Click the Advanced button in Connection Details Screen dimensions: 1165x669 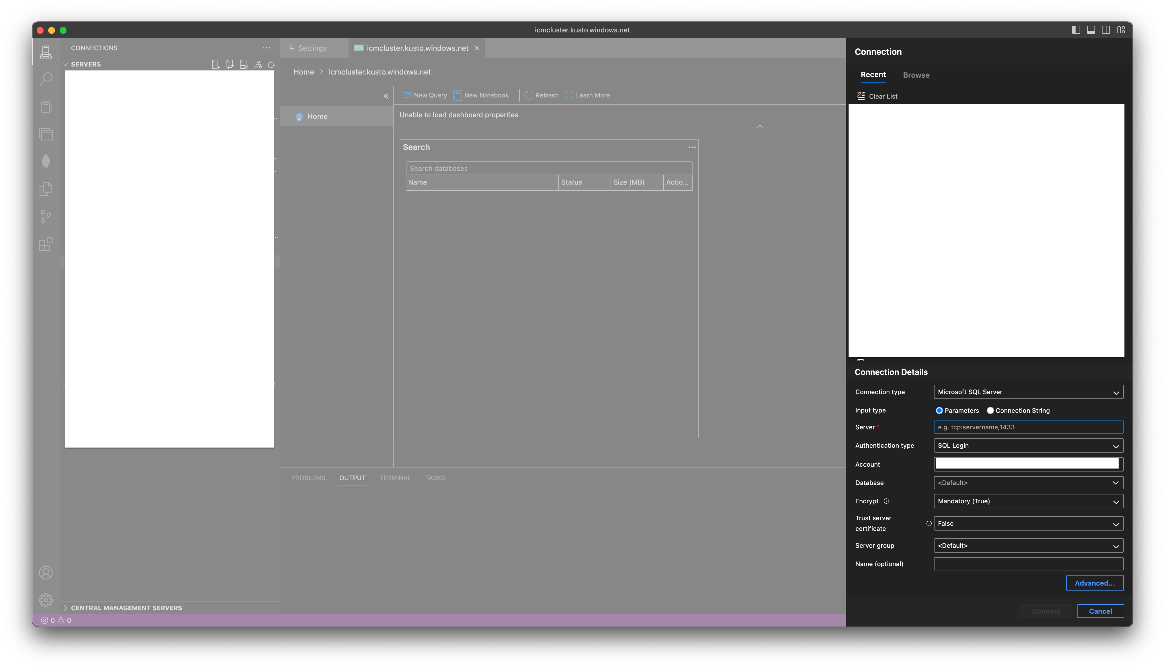[x=1095, y=583]
